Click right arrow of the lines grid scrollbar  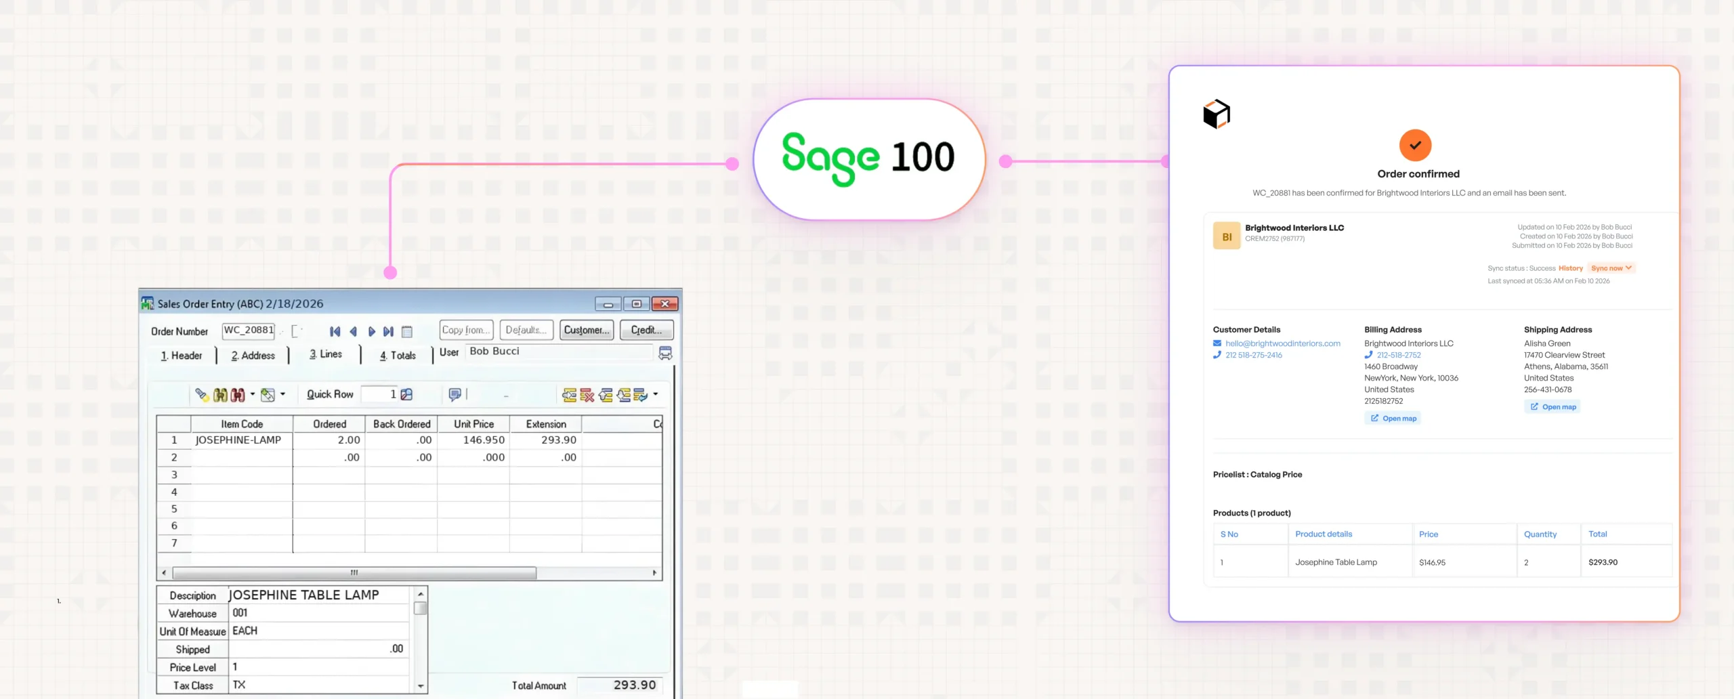tap(654, 573)
